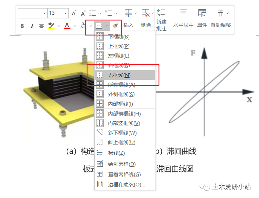
Task: Apply yellow text highlight color
Action: [51, 26]
